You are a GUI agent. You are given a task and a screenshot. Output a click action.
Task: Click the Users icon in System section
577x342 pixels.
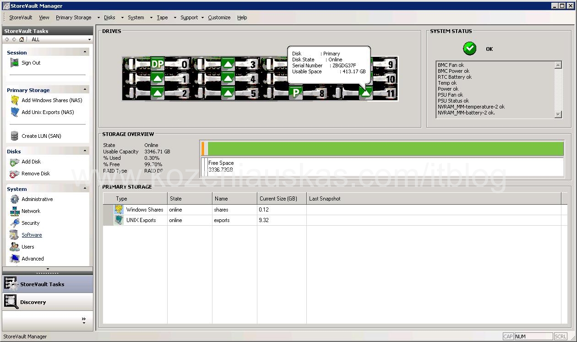pos(15,247)
